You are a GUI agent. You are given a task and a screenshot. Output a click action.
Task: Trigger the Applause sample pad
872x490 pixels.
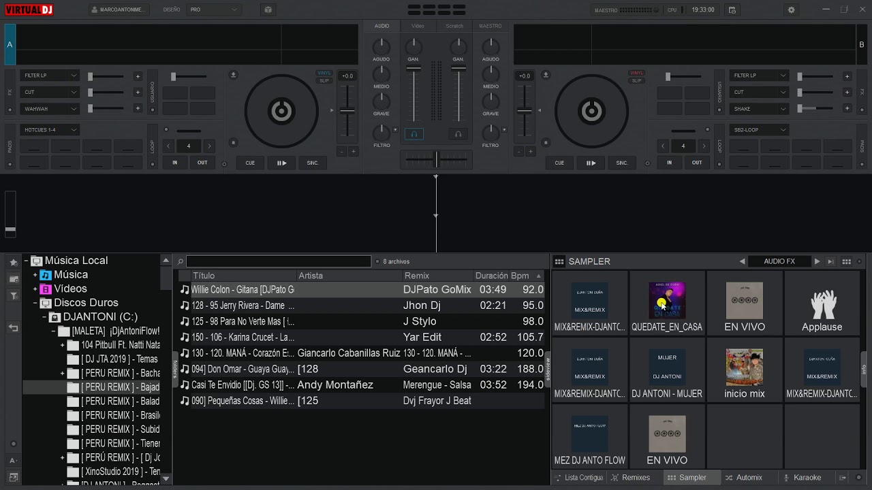point(822,304)
